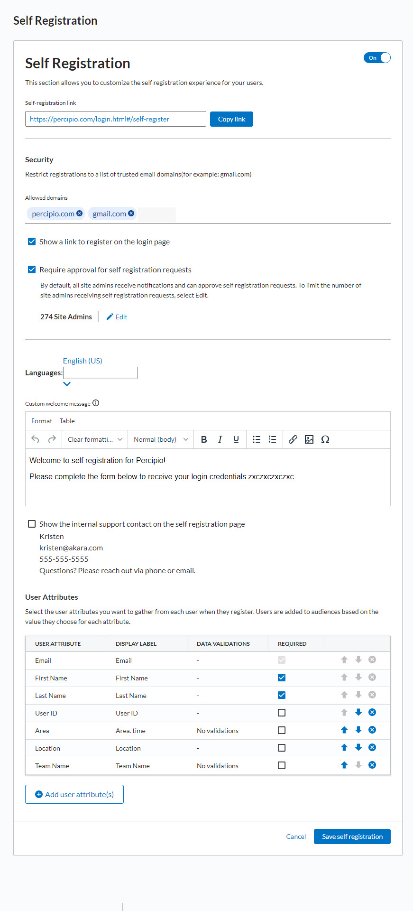The width and height of the screenshot is (413, 911).
Task: Turn off the Self Registration toggle
Action: (x=377, y=57)
